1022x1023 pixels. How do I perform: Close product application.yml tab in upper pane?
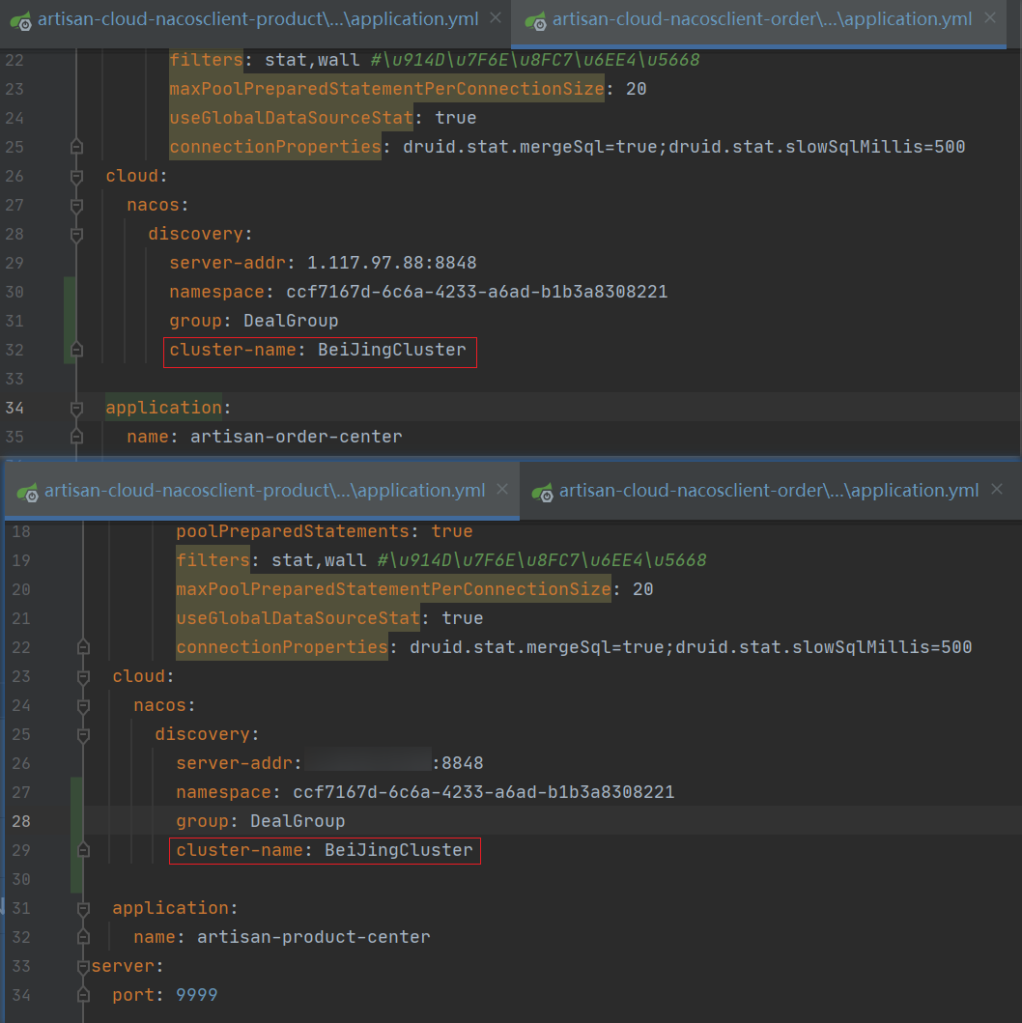[495, 18]
